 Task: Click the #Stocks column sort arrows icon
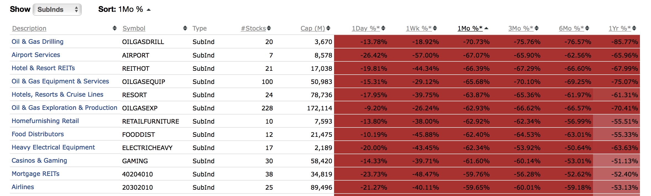click(269, 28)
